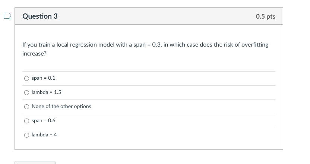Click the gray header bar of Question 3
This screenshot has width=310, height=164.
coord(149,16)
